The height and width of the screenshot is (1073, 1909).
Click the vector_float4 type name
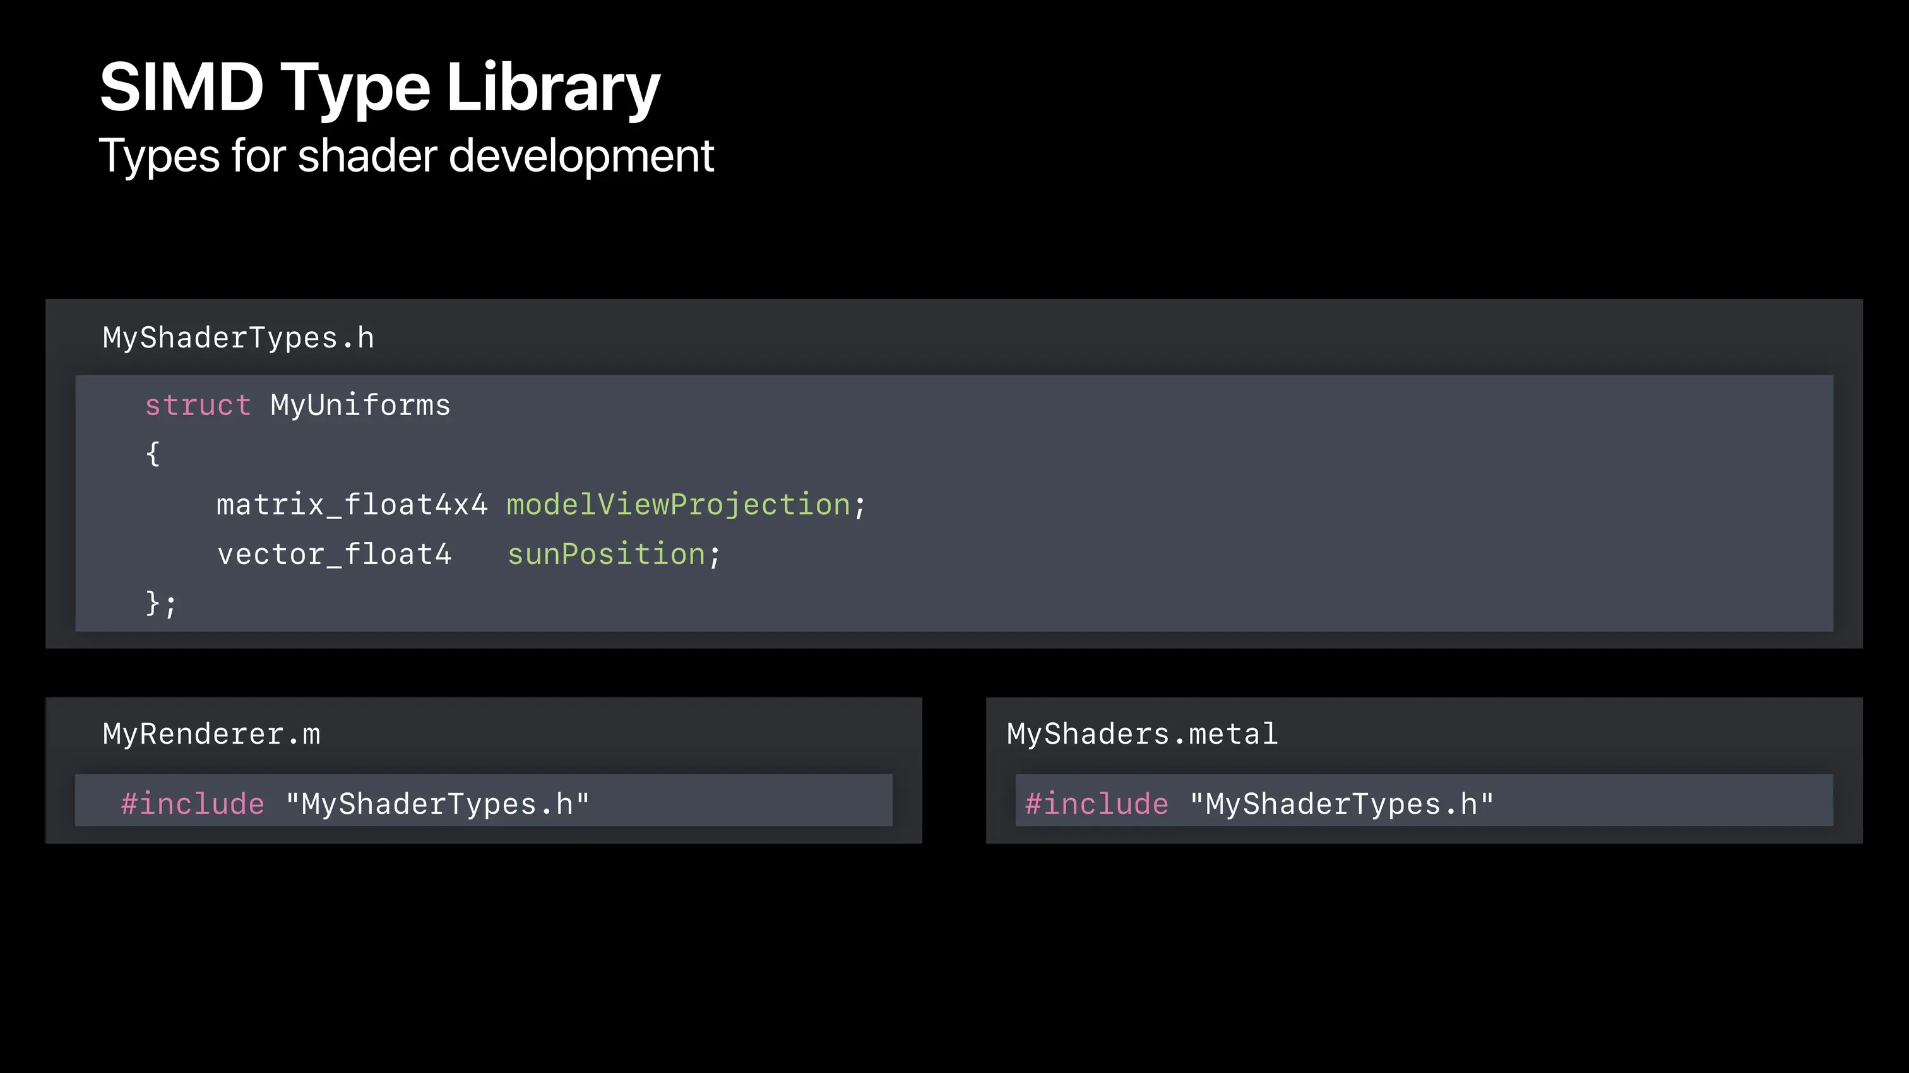pyautogui.click(x=334, y=554)
